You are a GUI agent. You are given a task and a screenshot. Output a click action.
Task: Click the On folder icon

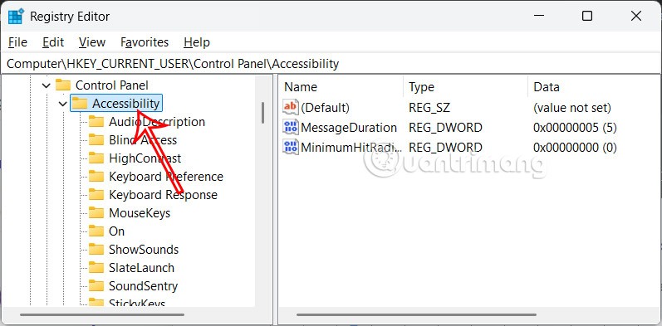click(x=96, y=231)
